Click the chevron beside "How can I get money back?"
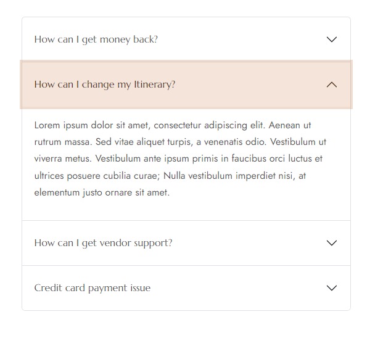Viewport: 370px width, 338px height. [x=332, y=39]
